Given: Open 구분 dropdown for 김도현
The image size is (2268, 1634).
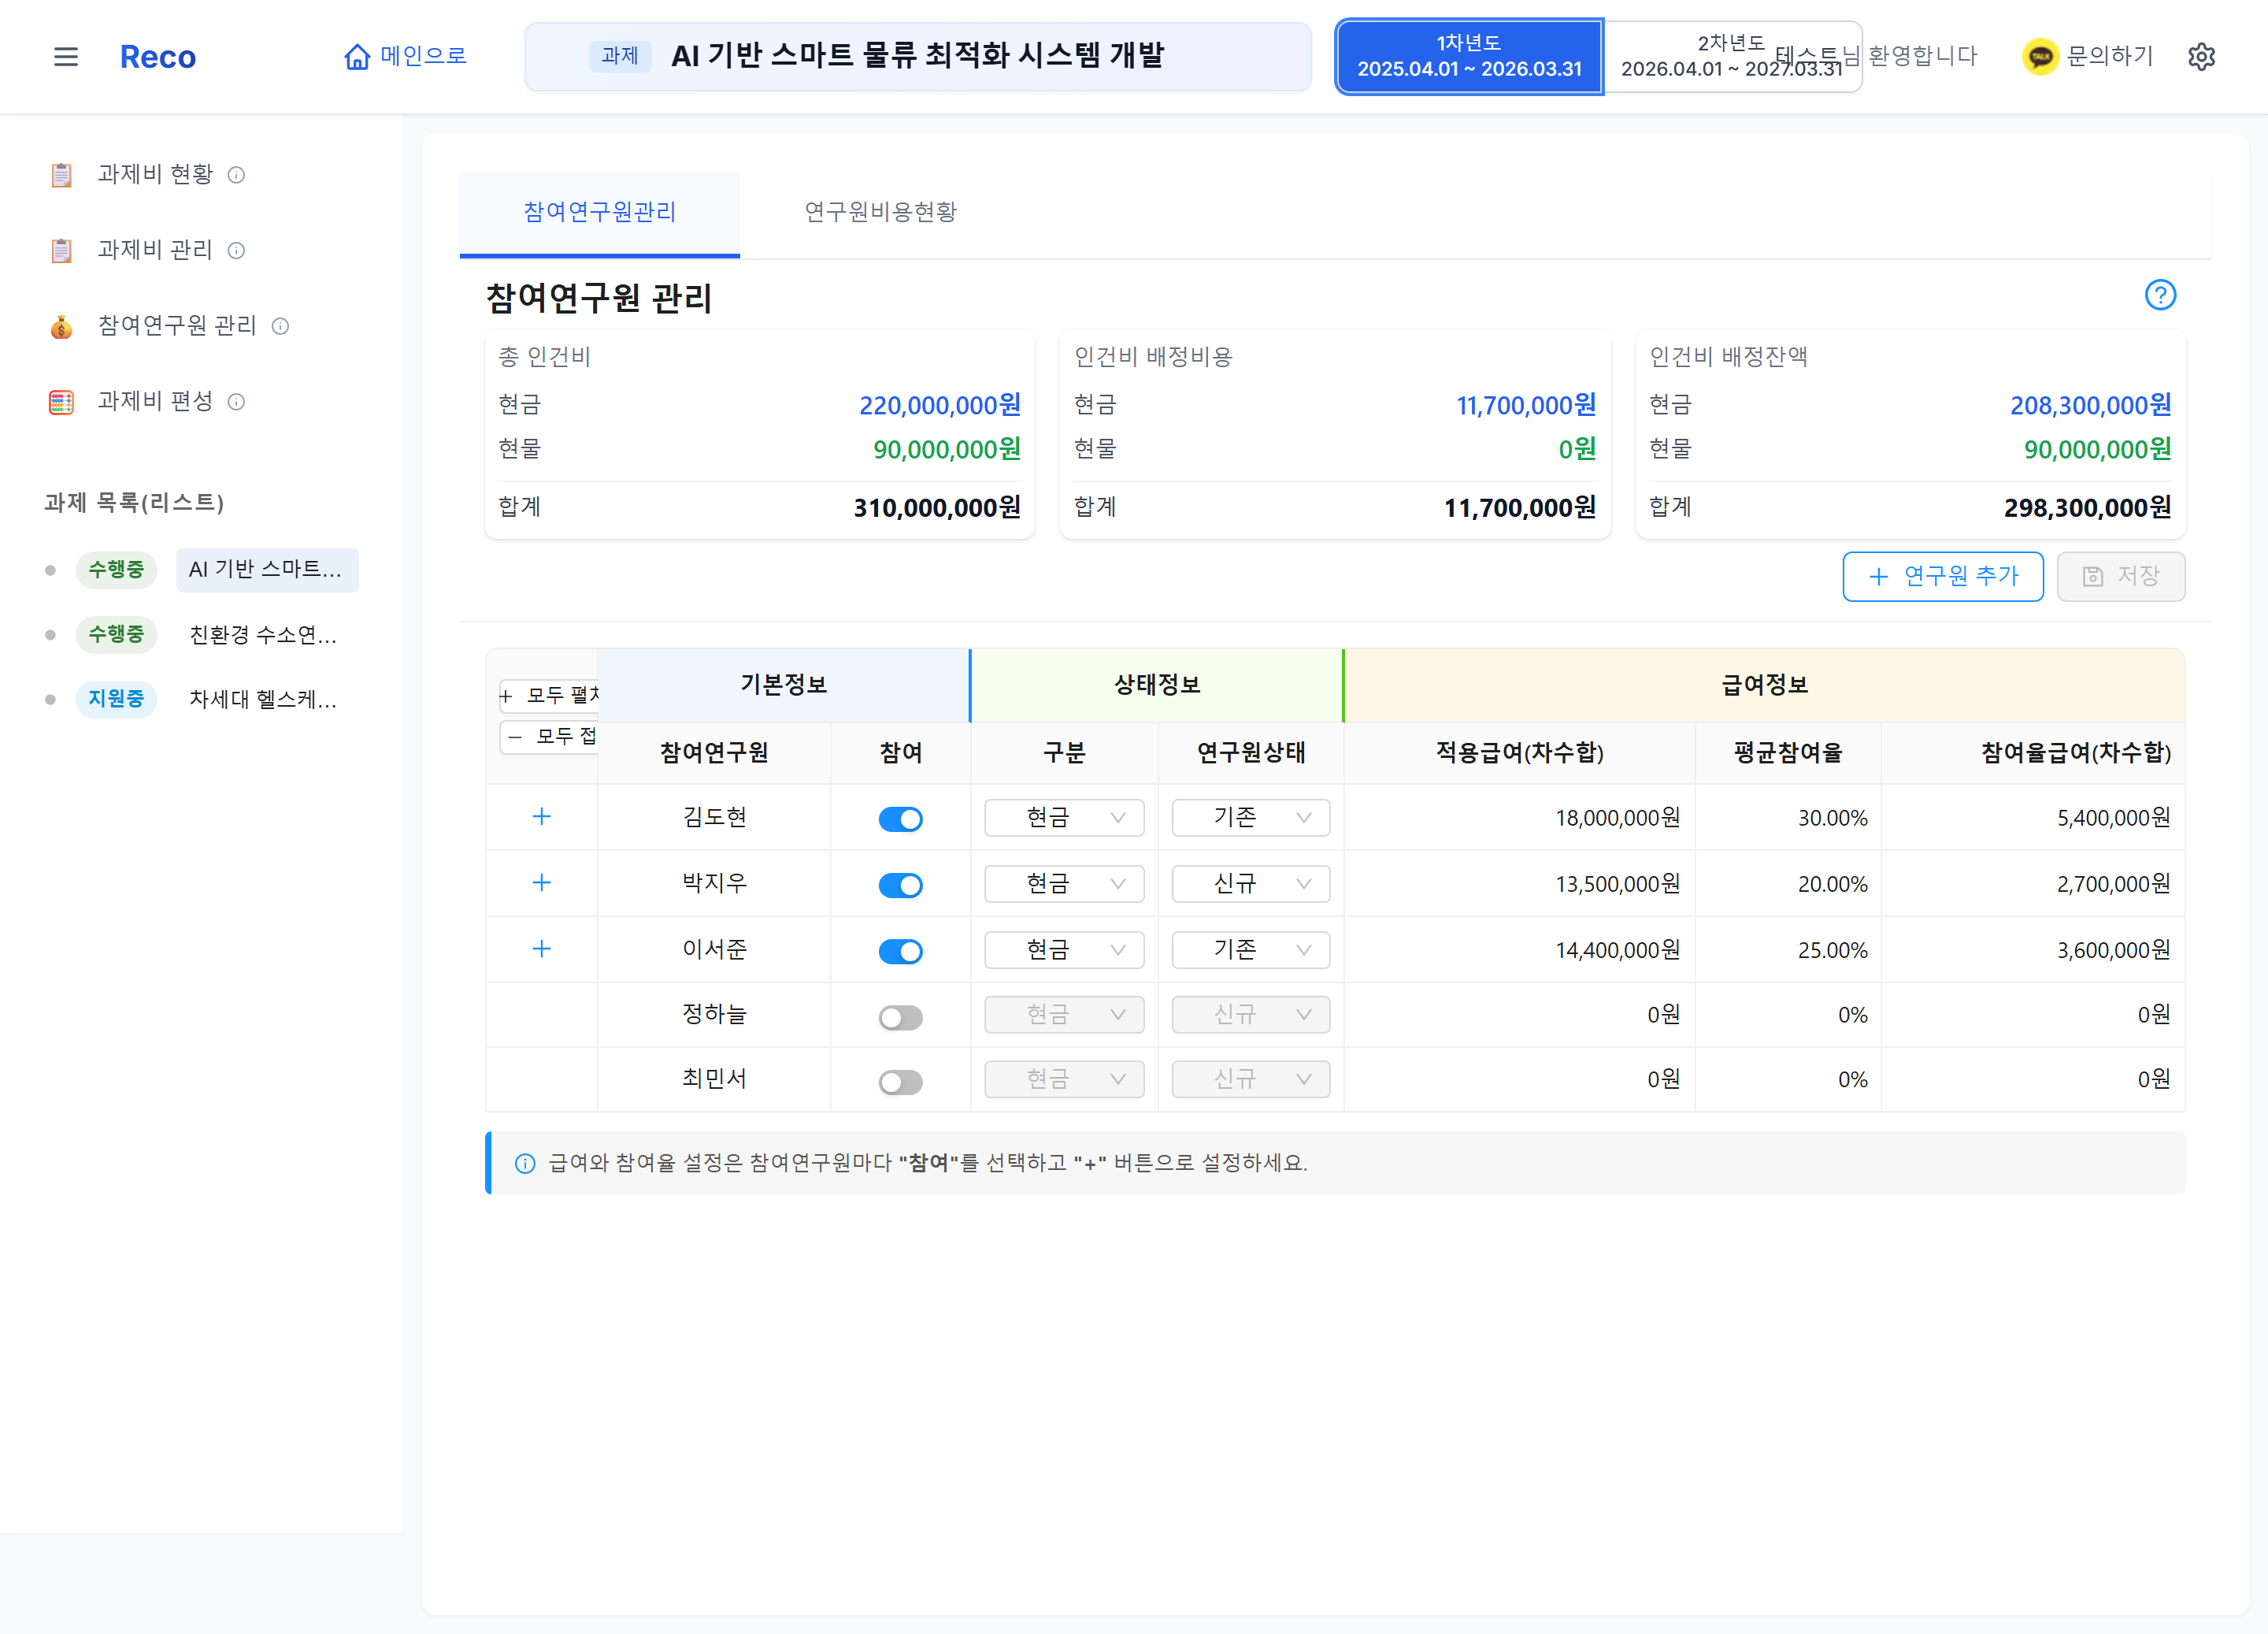Looking at the screenshot, I should point(1064,818).
